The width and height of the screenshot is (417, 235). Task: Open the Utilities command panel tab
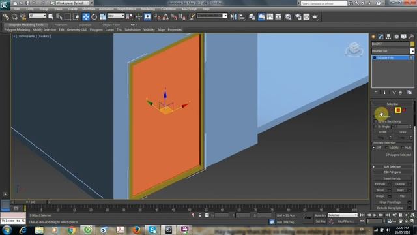pyautogui.click(x=411, y=37)
